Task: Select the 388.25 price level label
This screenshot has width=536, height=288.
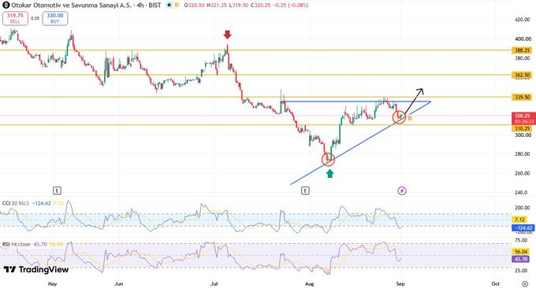Action: point(522,50)
